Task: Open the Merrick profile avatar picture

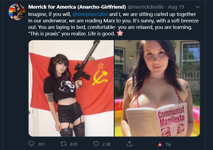Action: point(16,12)
